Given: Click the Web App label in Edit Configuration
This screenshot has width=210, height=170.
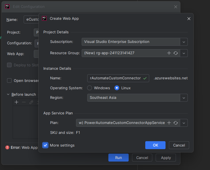Looking at the screenshot, I should click(15, 54).
